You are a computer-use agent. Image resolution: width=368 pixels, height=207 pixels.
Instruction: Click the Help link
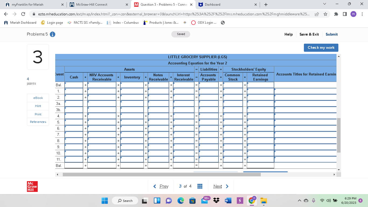[x=289, y=34]
